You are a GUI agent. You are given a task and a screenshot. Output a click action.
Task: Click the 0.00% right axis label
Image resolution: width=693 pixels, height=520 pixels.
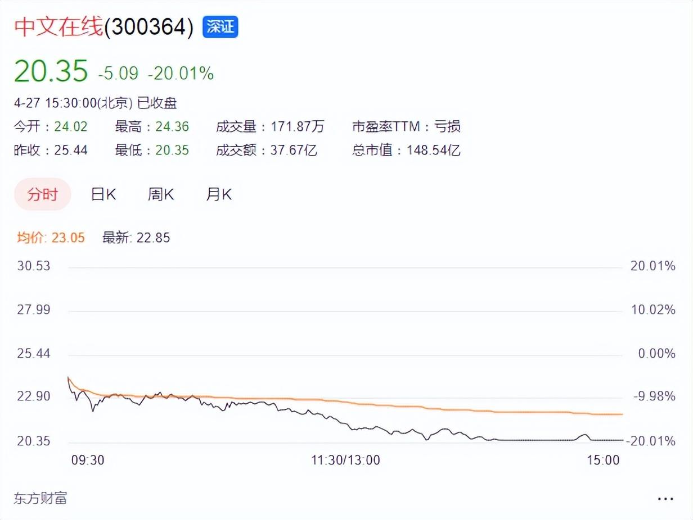click(x=656, y=354)
